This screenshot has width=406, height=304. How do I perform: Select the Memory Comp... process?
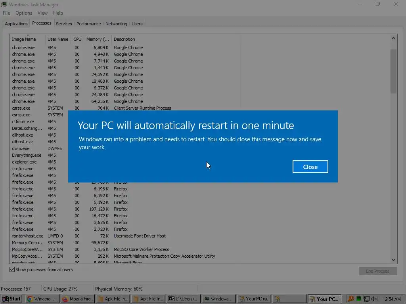tap(125, 243)
